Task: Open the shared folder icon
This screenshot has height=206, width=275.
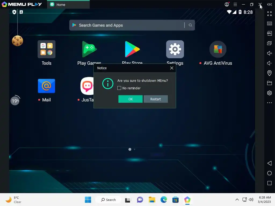Action: point(269,83)
